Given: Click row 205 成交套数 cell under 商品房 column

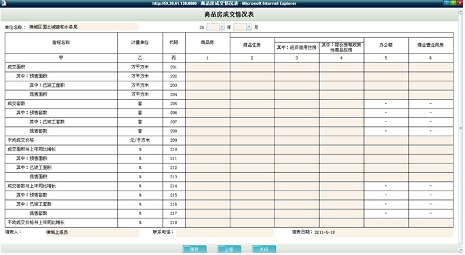Looking at the screenshot, I should (x=208, y=104).
